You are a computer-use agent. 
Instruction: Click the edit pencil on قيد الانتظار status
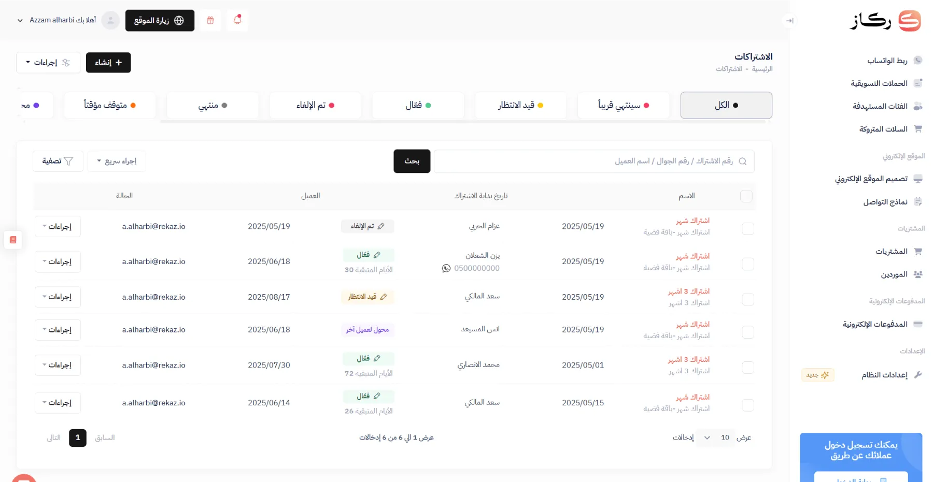(384, 297)
